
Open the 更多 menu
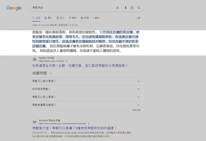[96, 18]
